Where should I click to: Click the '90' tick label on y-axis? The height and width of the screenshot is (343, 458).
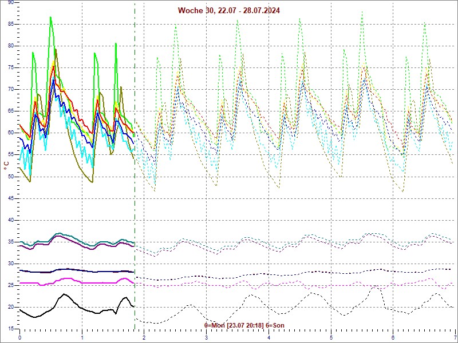[11, 3]
